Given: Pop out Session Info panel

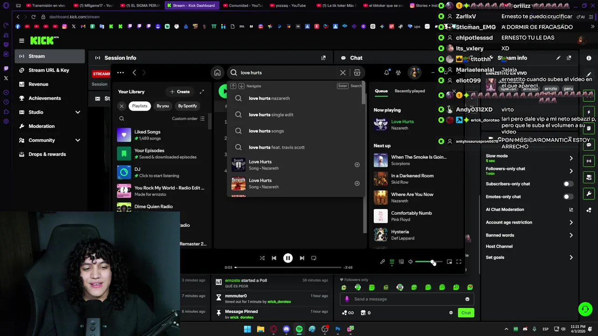Looking at the screenshot, I should [x=323, y=58].
